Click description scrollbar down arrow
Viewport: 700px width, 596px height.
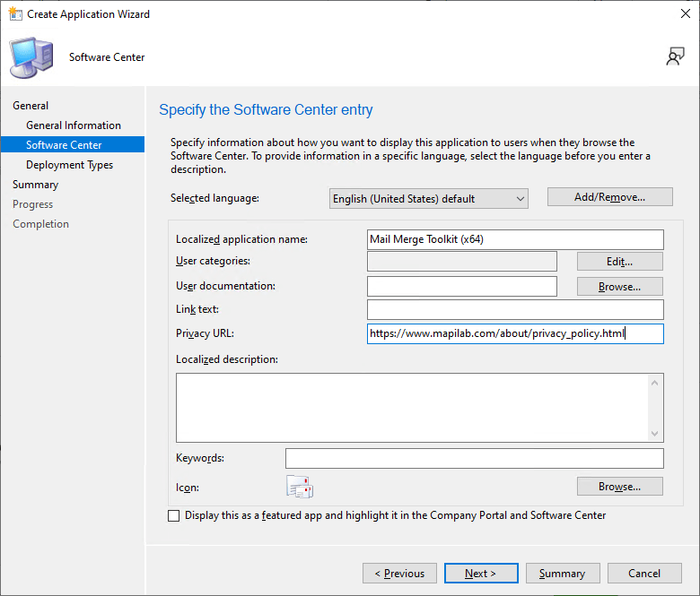[654, 433]
